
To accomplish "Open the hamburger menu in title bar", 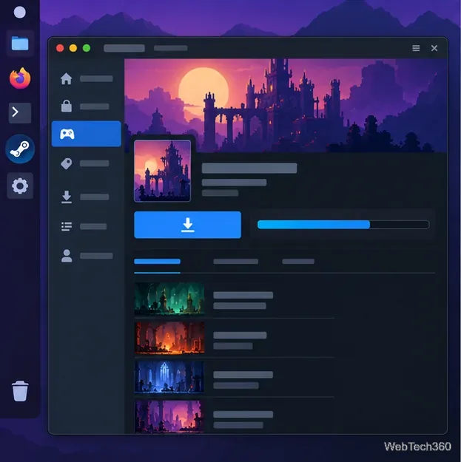I will point(416,48).
